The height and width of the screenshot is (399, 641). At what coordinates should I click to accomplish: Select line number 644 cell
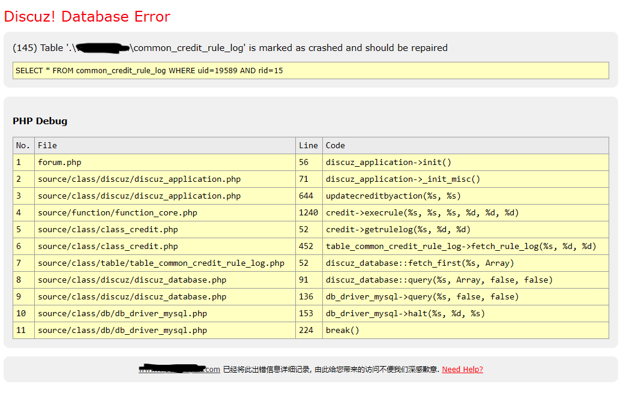[308, 196]
